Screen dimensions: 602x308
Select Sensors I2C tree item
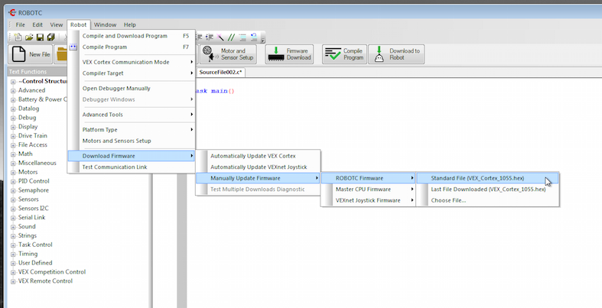pos(34,209)
